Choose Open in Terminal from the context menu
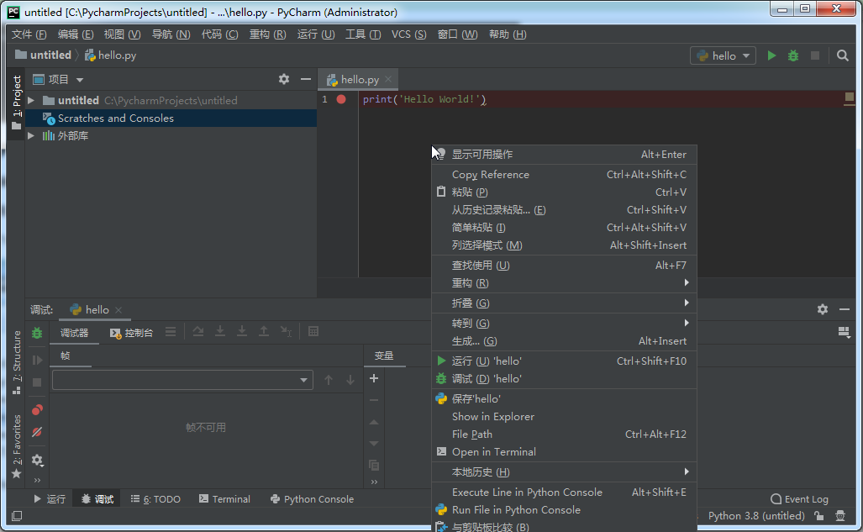Screen dimensions: 863x532 click(x=493, y=451)
